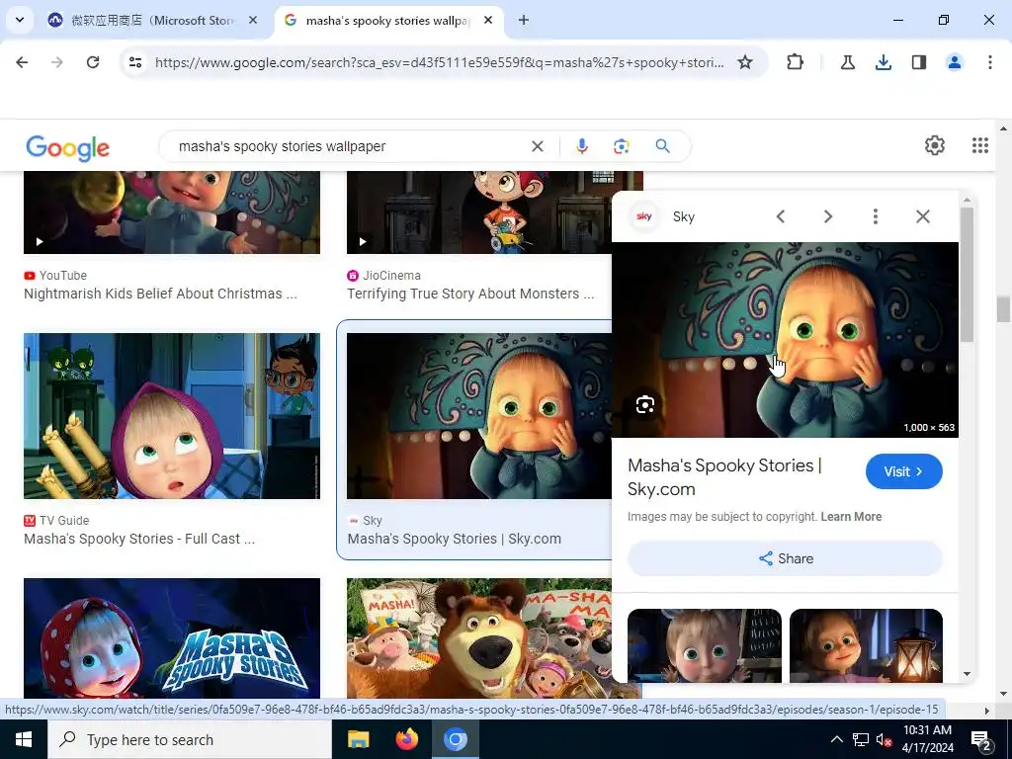Open the Chrome profile avatar
1012x759 pixels.
coord(955,62)
